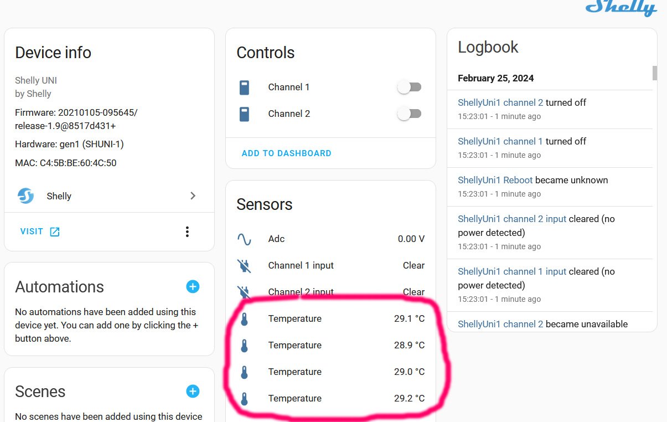The image size is (667, 422).
Task: Open ShellyUni1 Reboot logbook entry link
Action: (495, 180)
